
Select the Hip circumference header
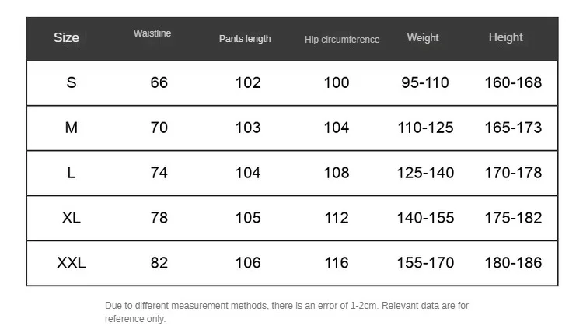coord(342,40)
